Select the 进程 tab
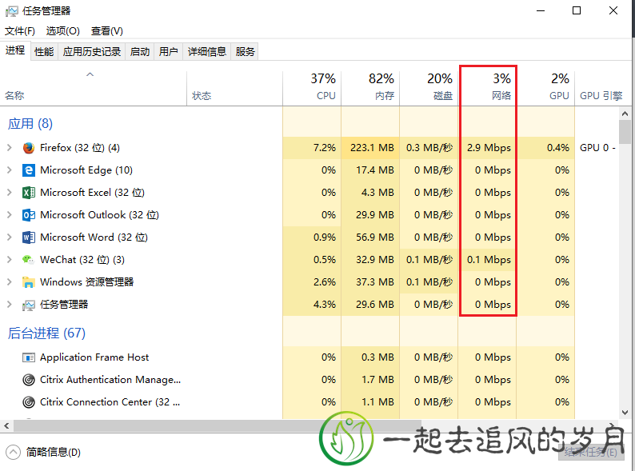 click(x=15, y=50)
